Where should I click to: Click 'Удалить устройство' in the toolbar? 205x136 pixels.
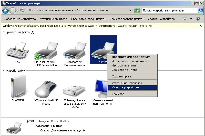(161, 19)
